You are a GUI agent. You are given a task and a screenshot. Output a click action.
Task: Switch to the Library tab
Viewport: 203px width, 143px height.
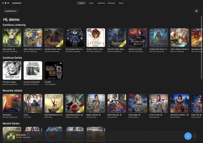(x=91, y=3)
